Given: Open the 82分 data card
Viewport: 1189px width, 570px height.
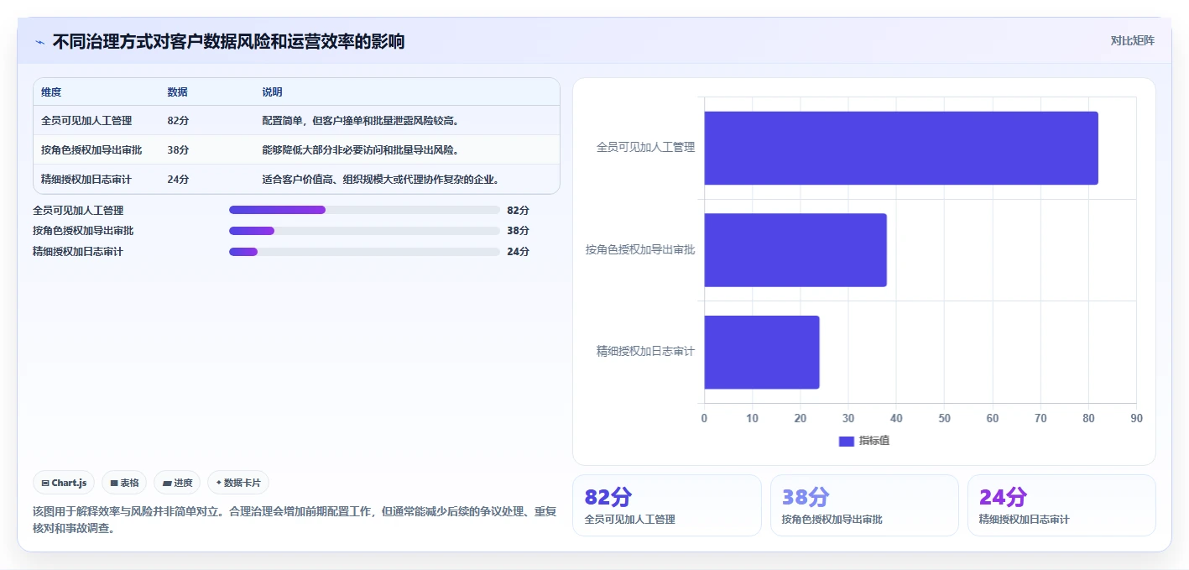Looking at the screenshot, I should click(x=666, y=505).
